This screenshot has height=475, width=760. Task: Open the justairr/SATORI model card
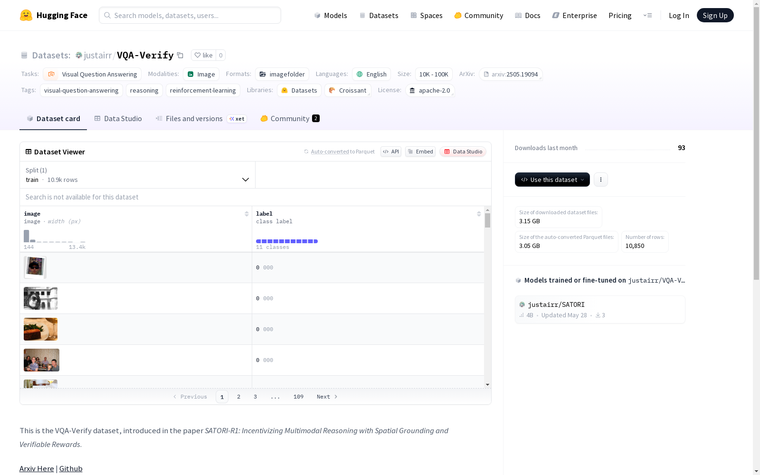coord(600,310)
